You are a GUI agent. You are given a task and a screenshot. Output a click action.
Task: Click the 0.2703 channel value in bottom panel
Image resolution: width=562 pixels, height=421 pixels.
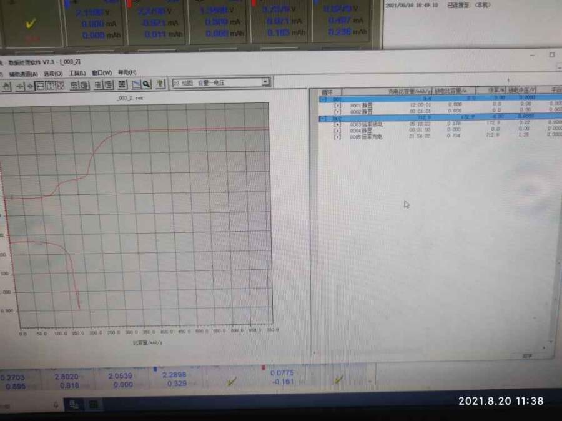[12, 378]
